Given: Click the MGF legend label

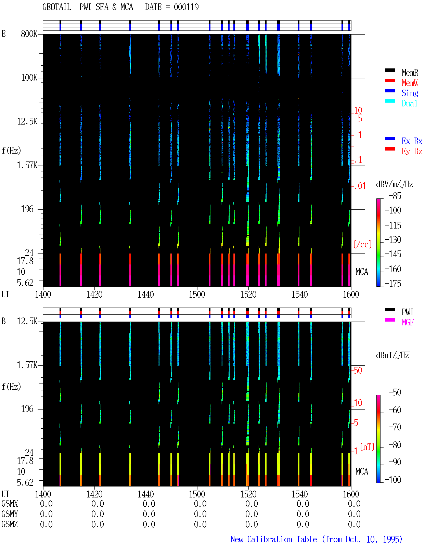Looking at the screenshot, I should pos(408,322).
